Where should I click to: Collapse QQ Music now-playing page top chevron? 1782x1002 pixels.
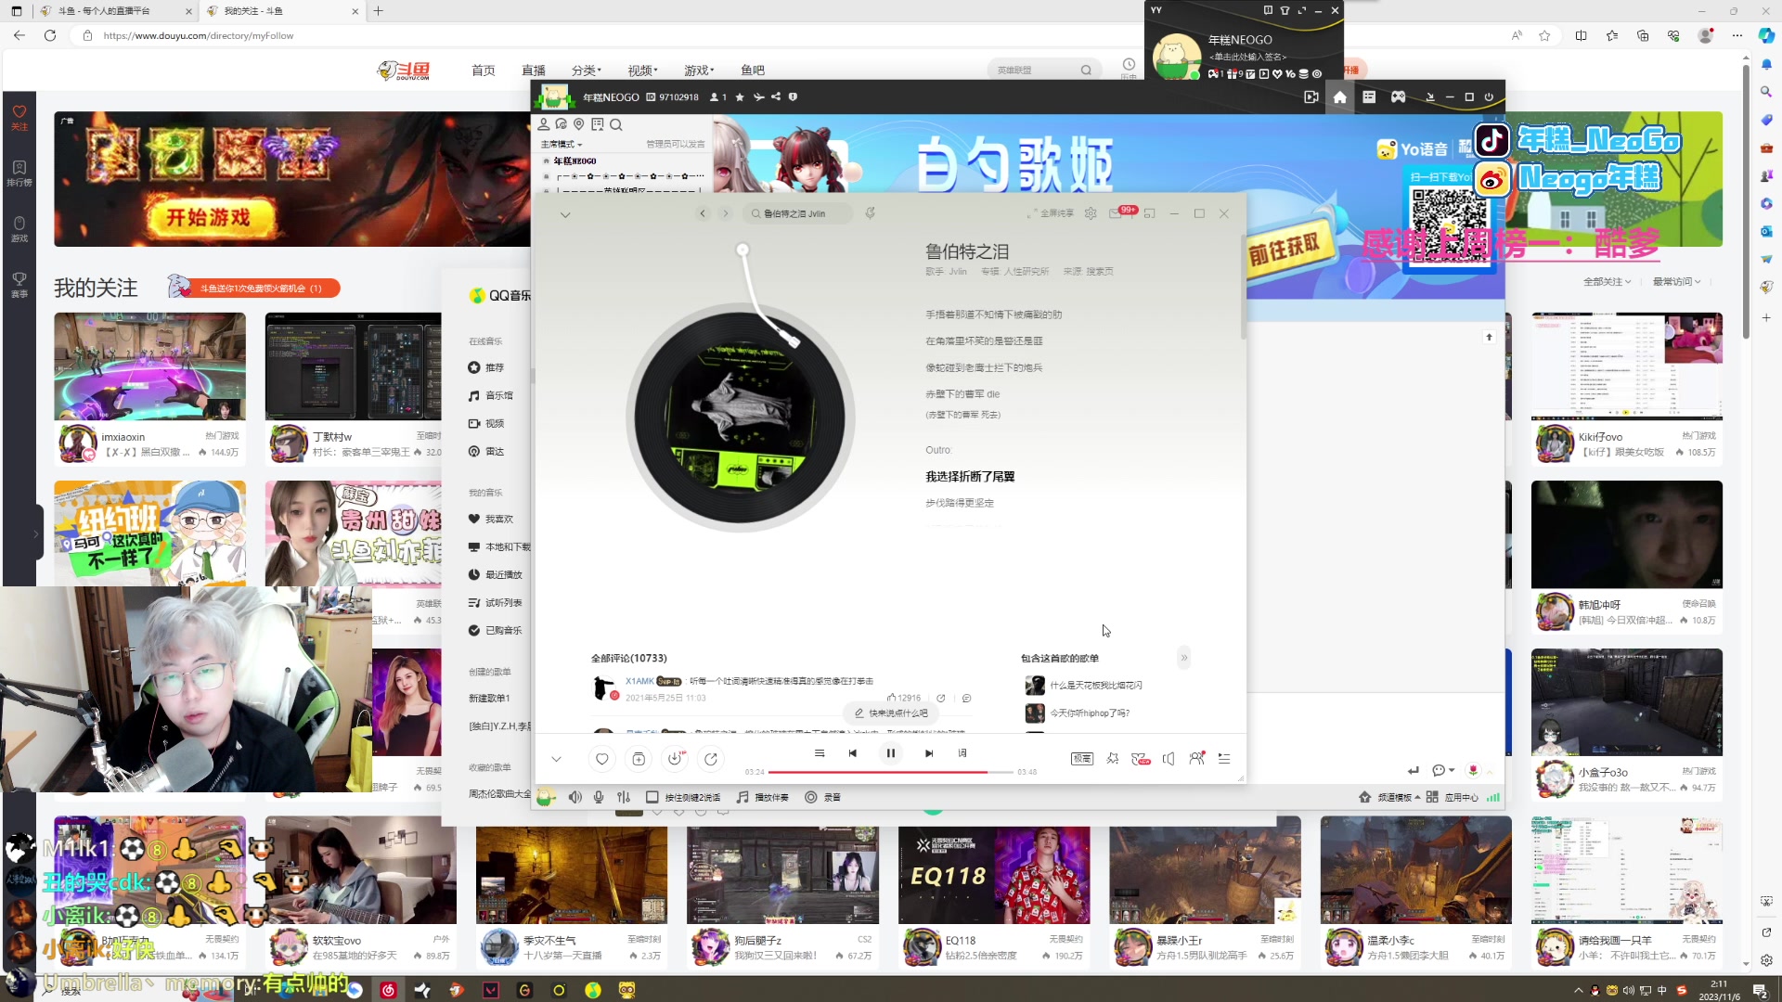(x=565, y=214)
